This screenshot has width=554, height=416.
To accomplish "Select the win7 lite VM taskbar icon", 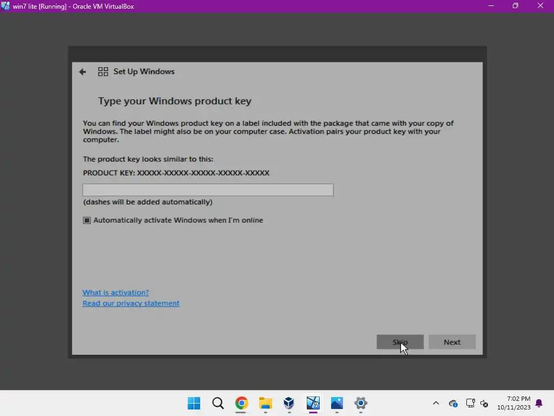I will [313, 403].
